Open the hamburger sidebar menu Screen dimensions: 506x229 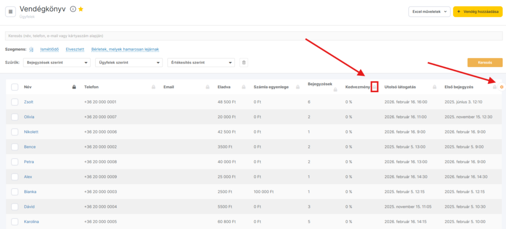coord(11,12)
